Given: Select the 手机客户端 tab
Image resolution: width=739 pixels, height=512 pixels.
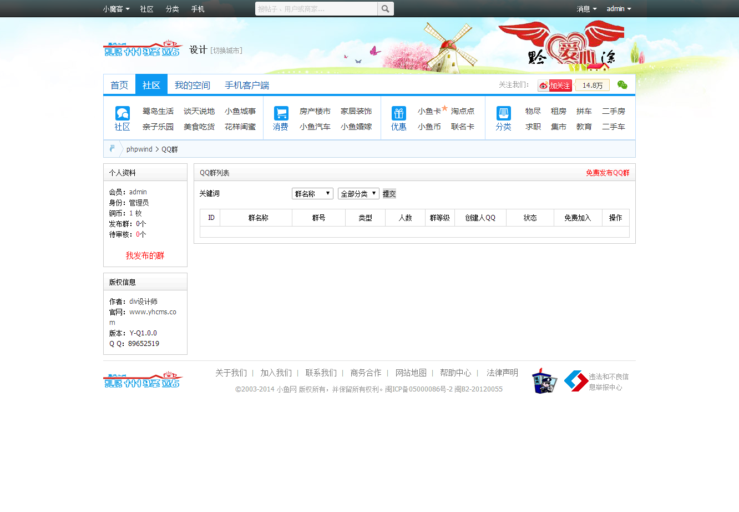Looking at the screenshot, I should (247, 85).
